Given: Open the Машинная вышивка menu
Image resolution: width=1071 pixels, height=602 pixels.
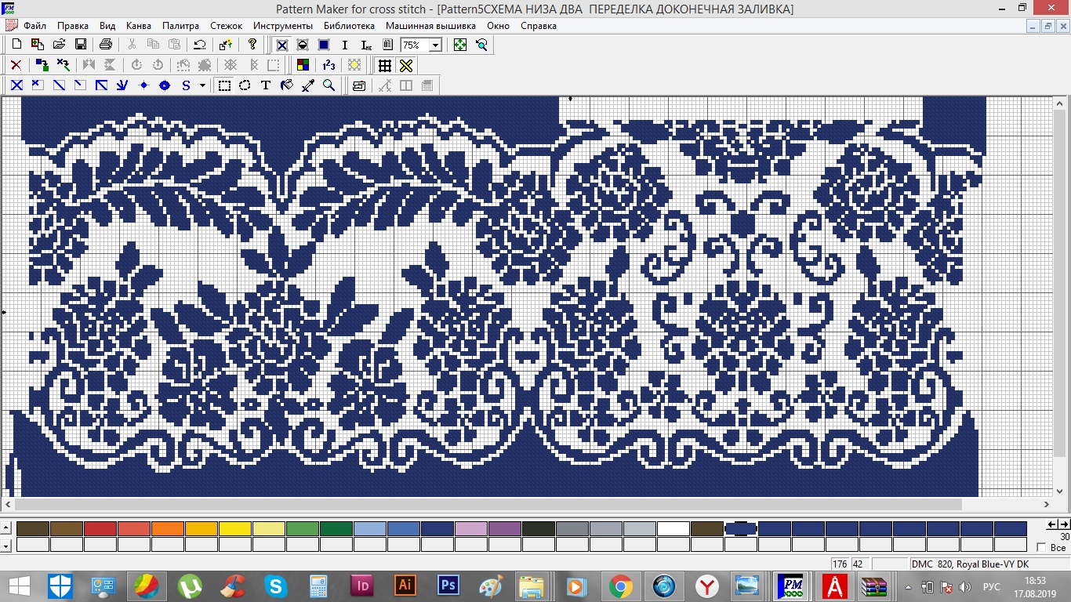Looking at the screenshot, I should 430,25.
